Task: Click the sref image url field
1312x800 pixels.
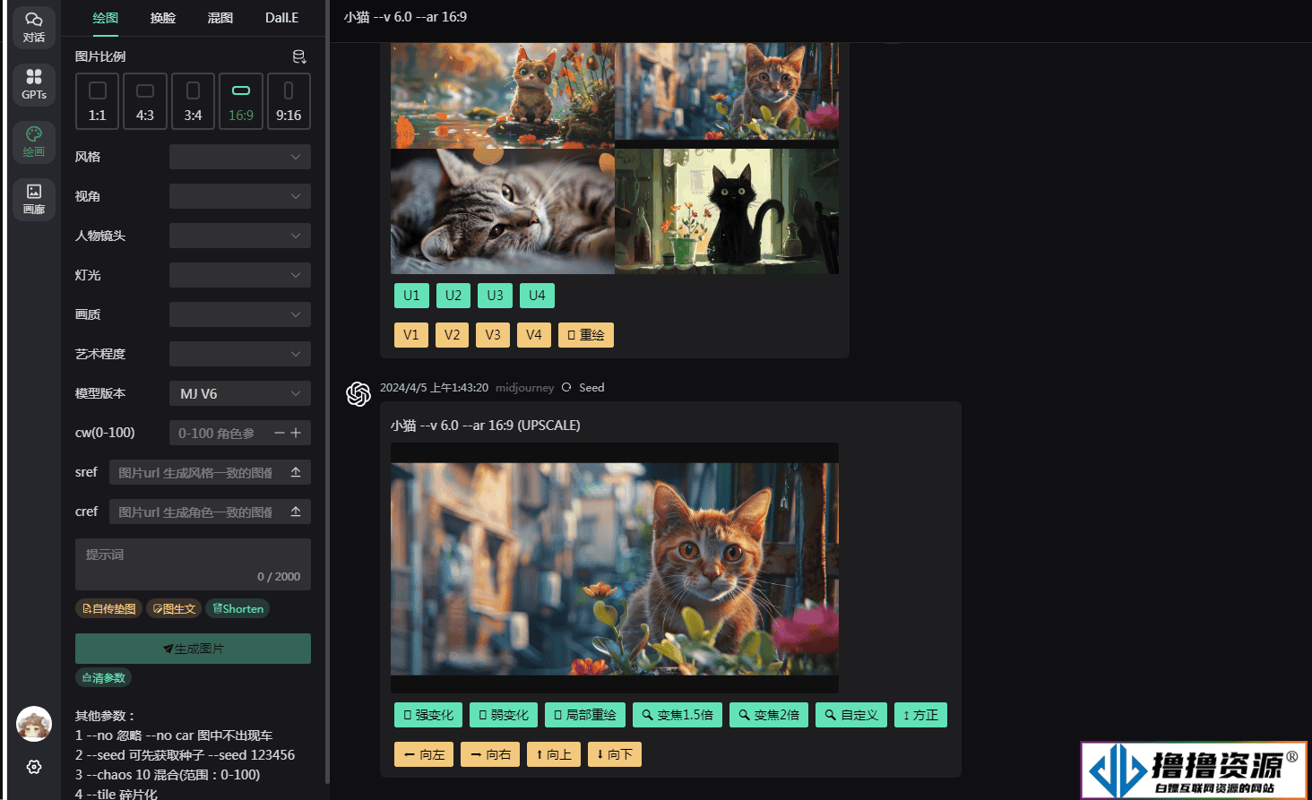Action: 196,472
